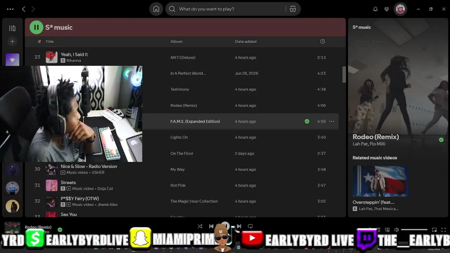Open the Testimony album link
The image size is (450, 253).
pyautogui.click(x=180, y=89)
